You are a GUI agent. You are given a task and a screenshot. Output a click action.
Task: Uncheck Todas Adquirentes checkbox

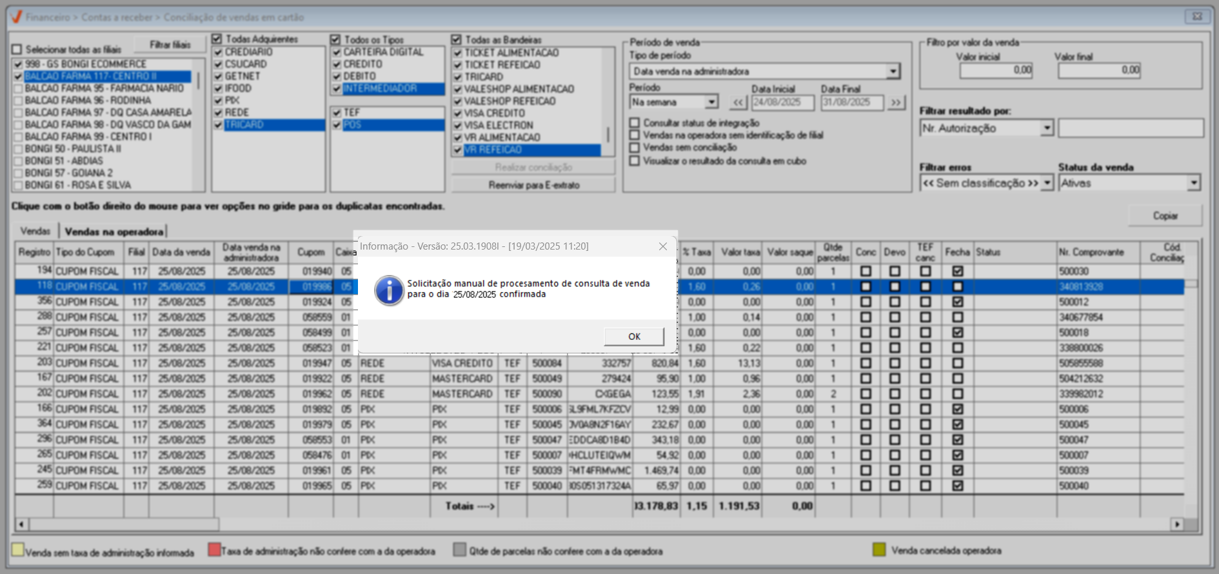tap(217, 39)
